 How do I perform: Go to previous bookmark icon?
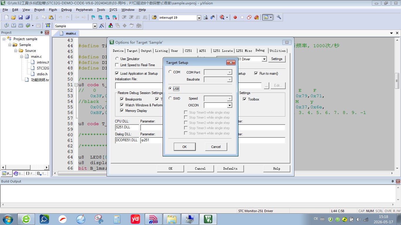100,18
